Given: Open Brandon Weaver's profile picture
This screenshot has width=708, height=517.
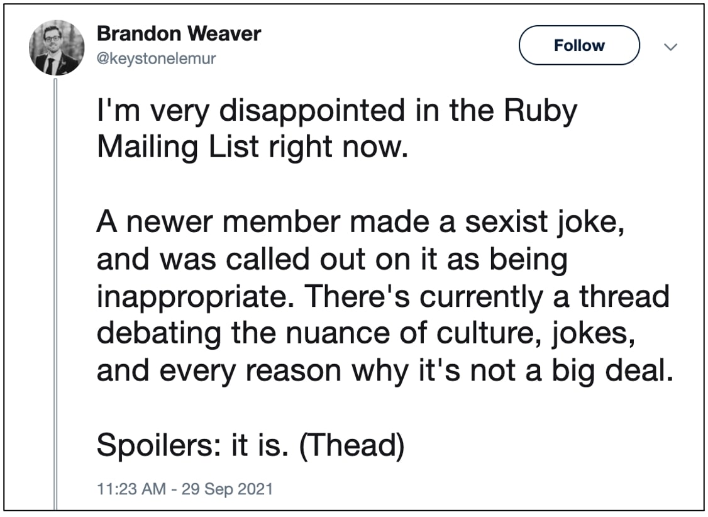Looking at the screenshot, I should [x=57, y=47].
